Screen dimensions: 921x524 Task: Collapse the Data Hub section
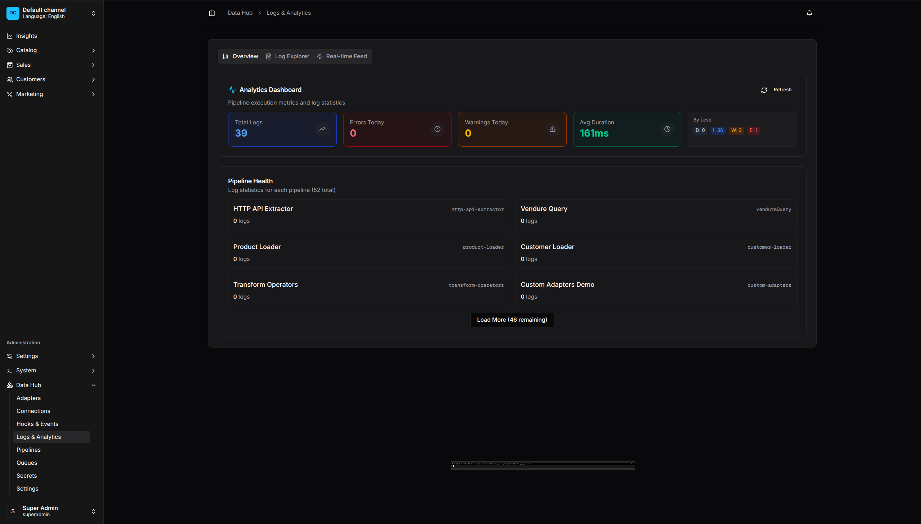[x=93, y=385]
